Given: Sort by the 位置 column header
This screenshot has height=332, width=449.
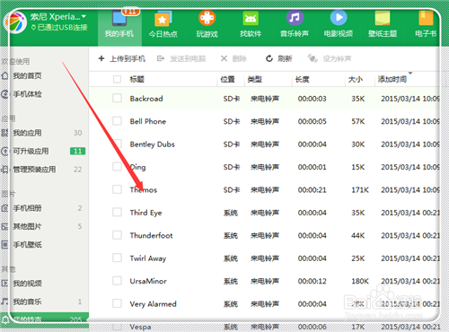Looking at the screenshot, I should (227, 79).
